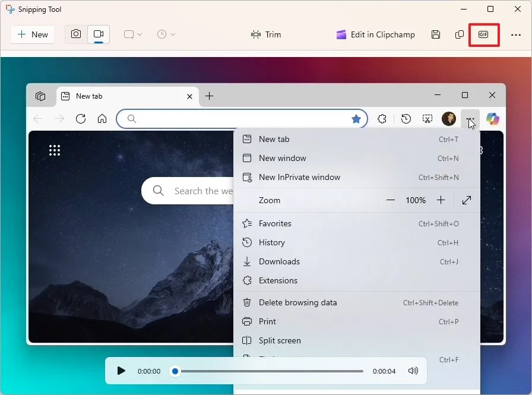Click the GIF export icon

[x=484, y=34]
